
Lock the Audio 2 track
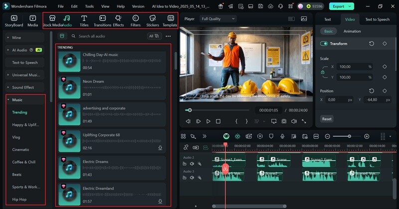[x=185, y=164]
